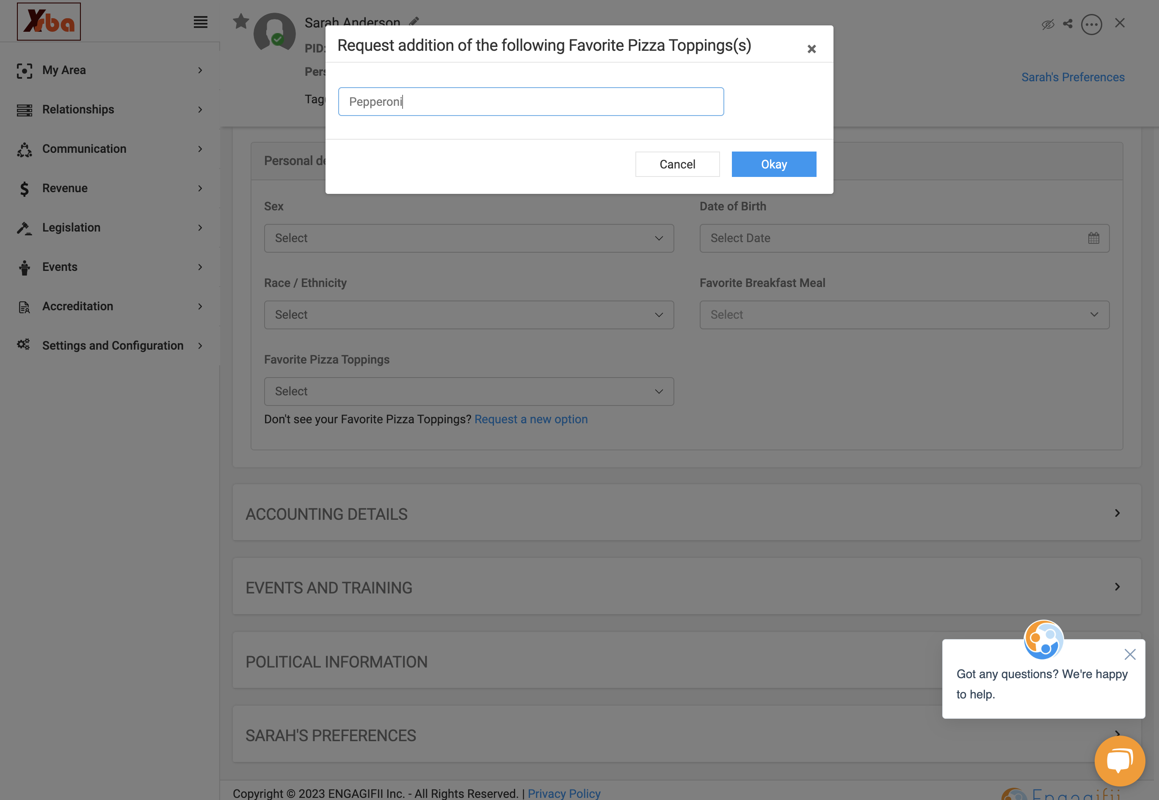Expand Communication chevron
The image size is (1159, 800).
pyautogui.click(x=200, y=149)
